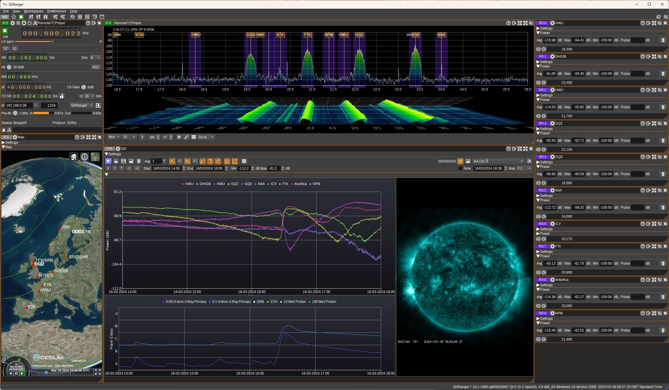Toggle AGC button on device panel
This screenshot has height=390, width=669.
96,67
